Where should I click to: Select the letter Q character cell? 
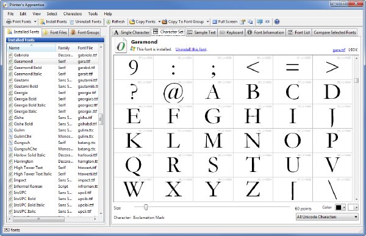click(134, 165)
